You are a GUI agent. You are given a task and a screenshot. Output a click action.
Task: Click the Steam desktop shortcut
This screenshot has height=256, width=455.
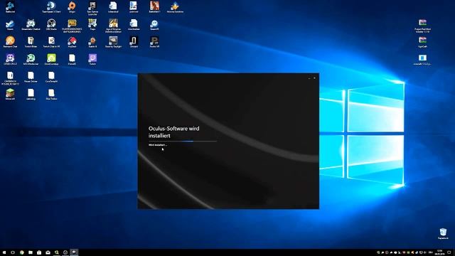tap(10, 25)
